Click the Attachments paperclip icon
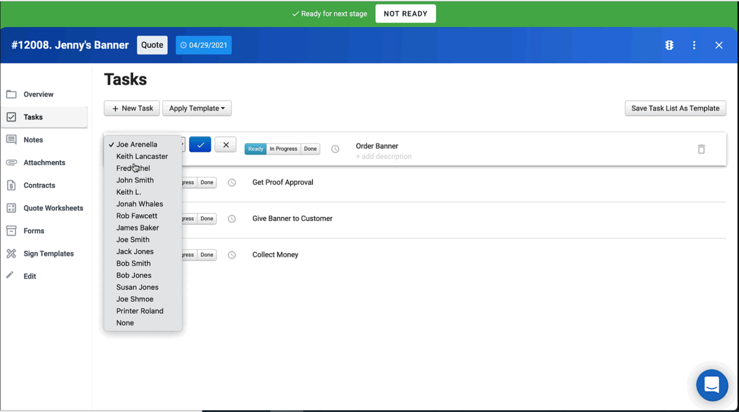 click(x=11, y=162)
